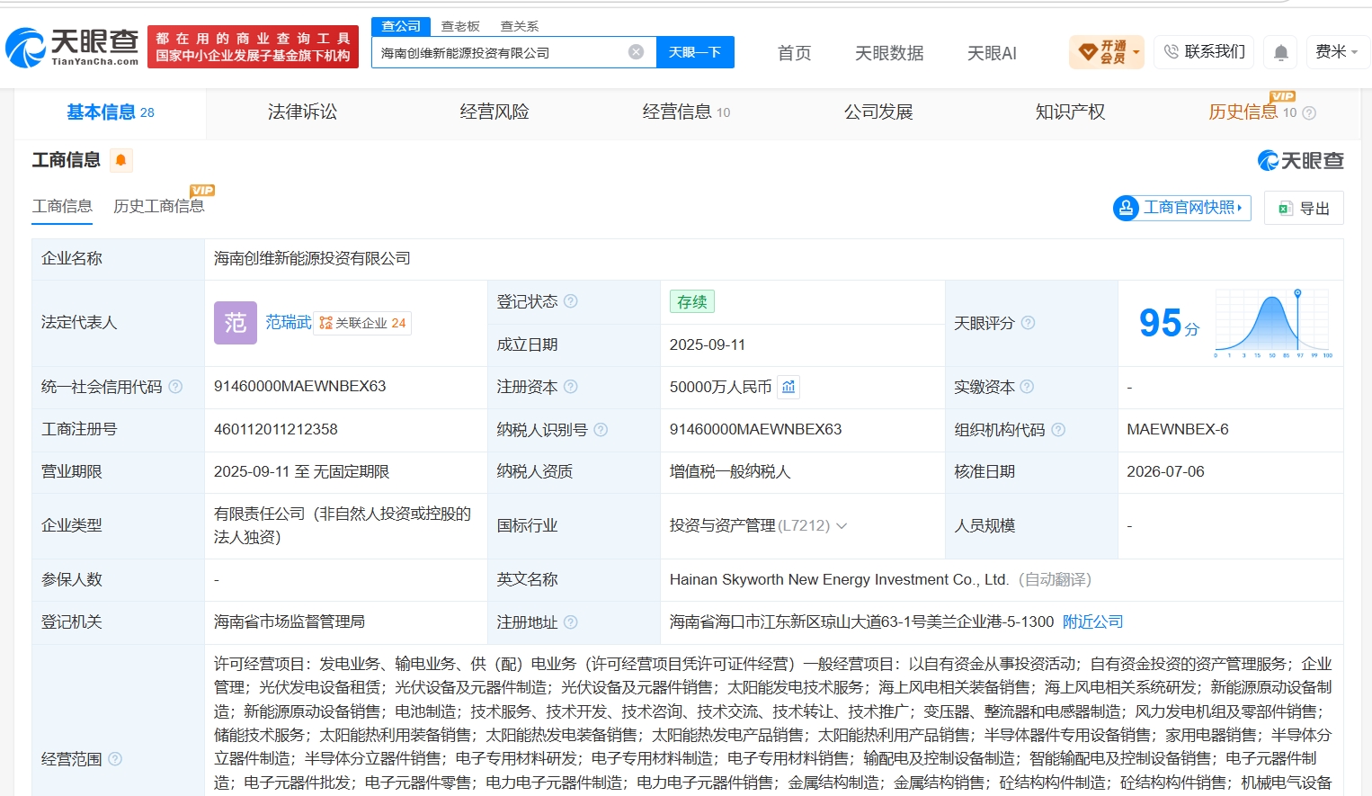The image size is (1372, 796).
Task: Click help icon next to 天眼评分
Action: coord(1028,323)
